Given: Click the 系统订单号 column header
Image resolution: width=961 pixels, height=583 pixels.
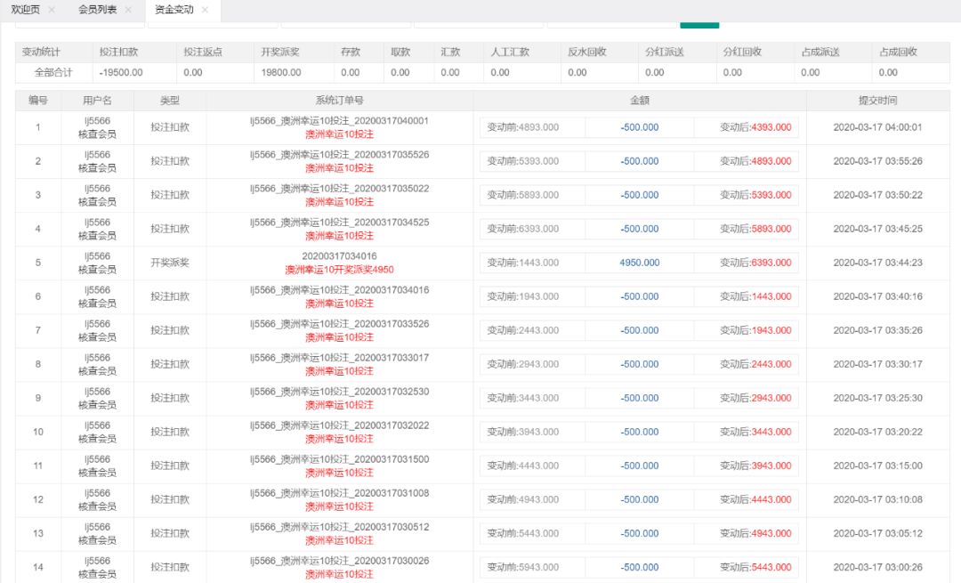Looking at the screenshot, I should pyautogui.click(x=340, y=101).
